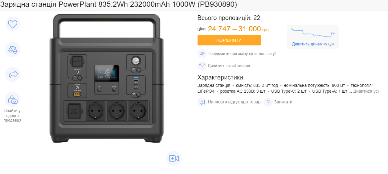Add to comparison with scales icon
The image size is (388, 174).
tap(13, 49)
